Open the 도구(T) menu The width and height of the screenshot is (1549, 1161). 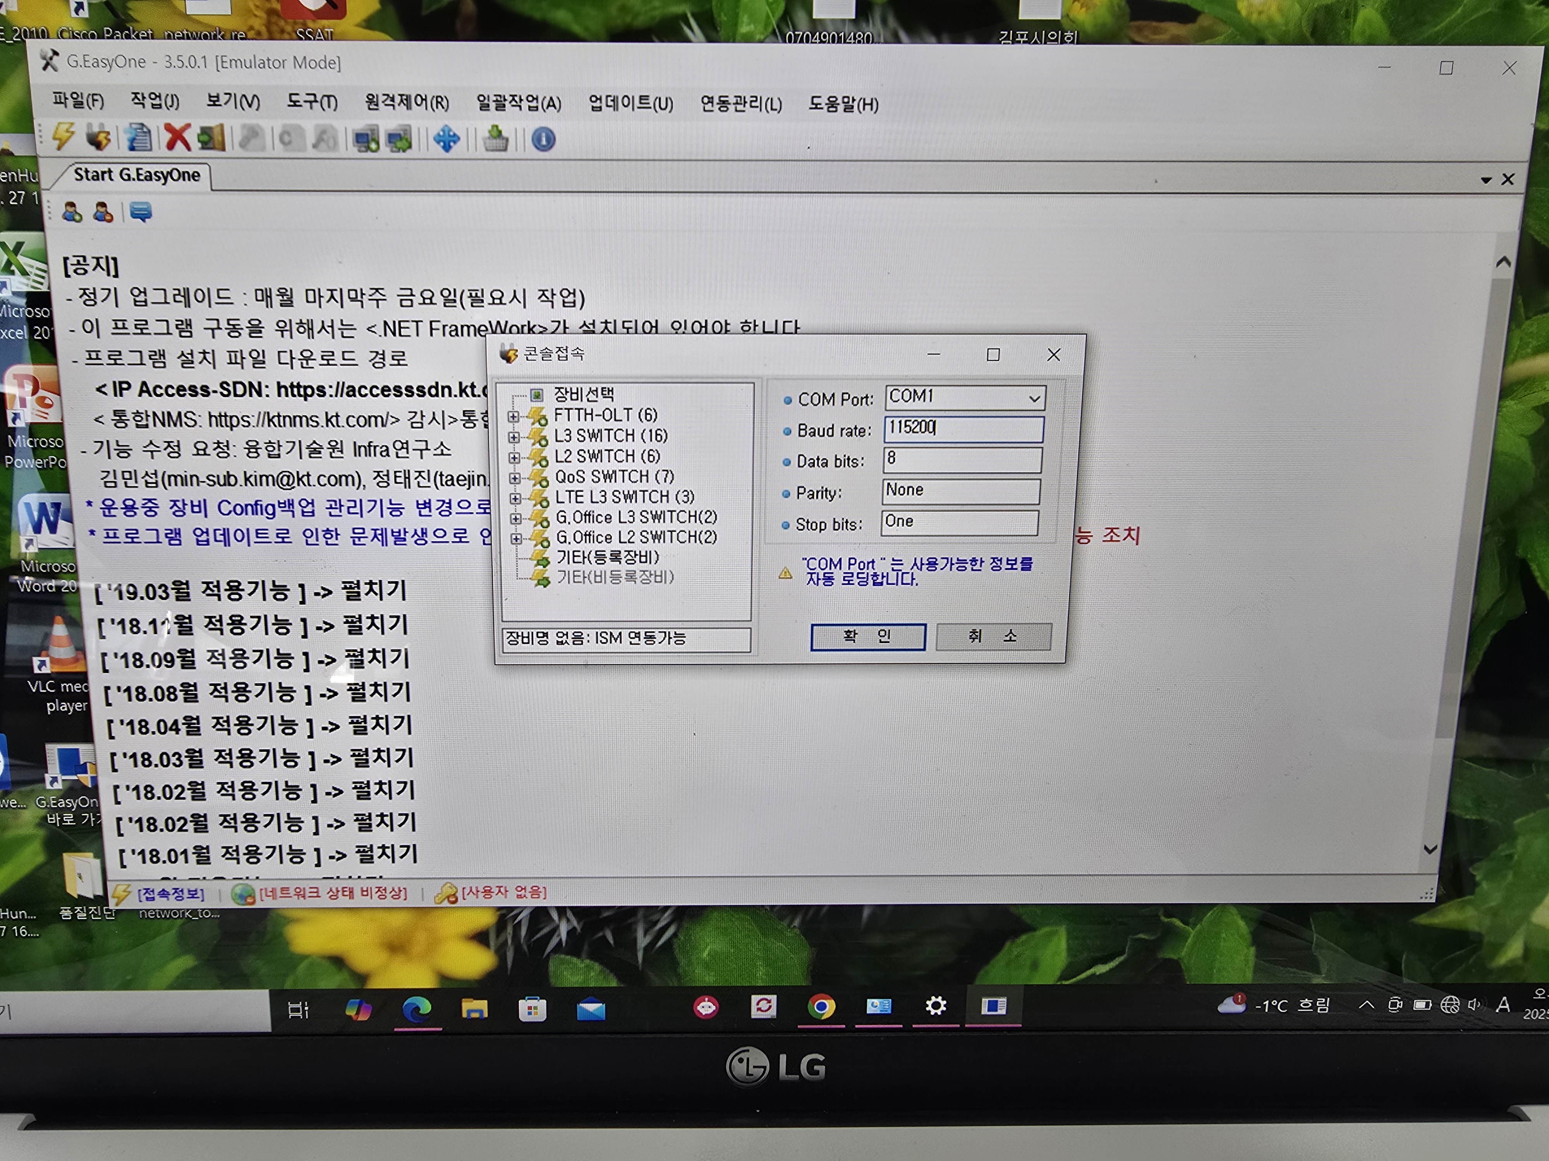pyautogui.click(x=312, y=103)
